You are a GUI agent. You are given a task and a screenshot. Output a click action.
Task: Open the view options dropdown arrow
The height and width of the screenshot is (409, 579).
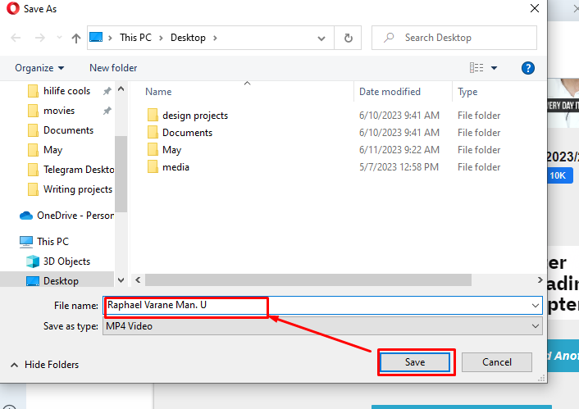[494, 68]
